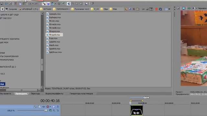
Task: Open the Split Screen View dropdown arrow
Action: point(197,8)
